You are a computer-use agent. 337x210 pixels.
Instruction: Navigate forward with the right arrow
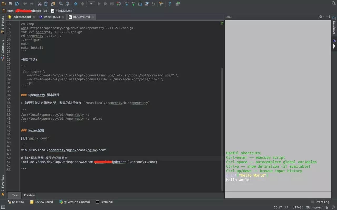(82, 4)
